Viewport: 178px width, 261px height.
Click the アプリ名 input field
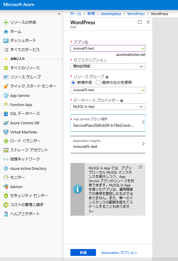[108, 48]
